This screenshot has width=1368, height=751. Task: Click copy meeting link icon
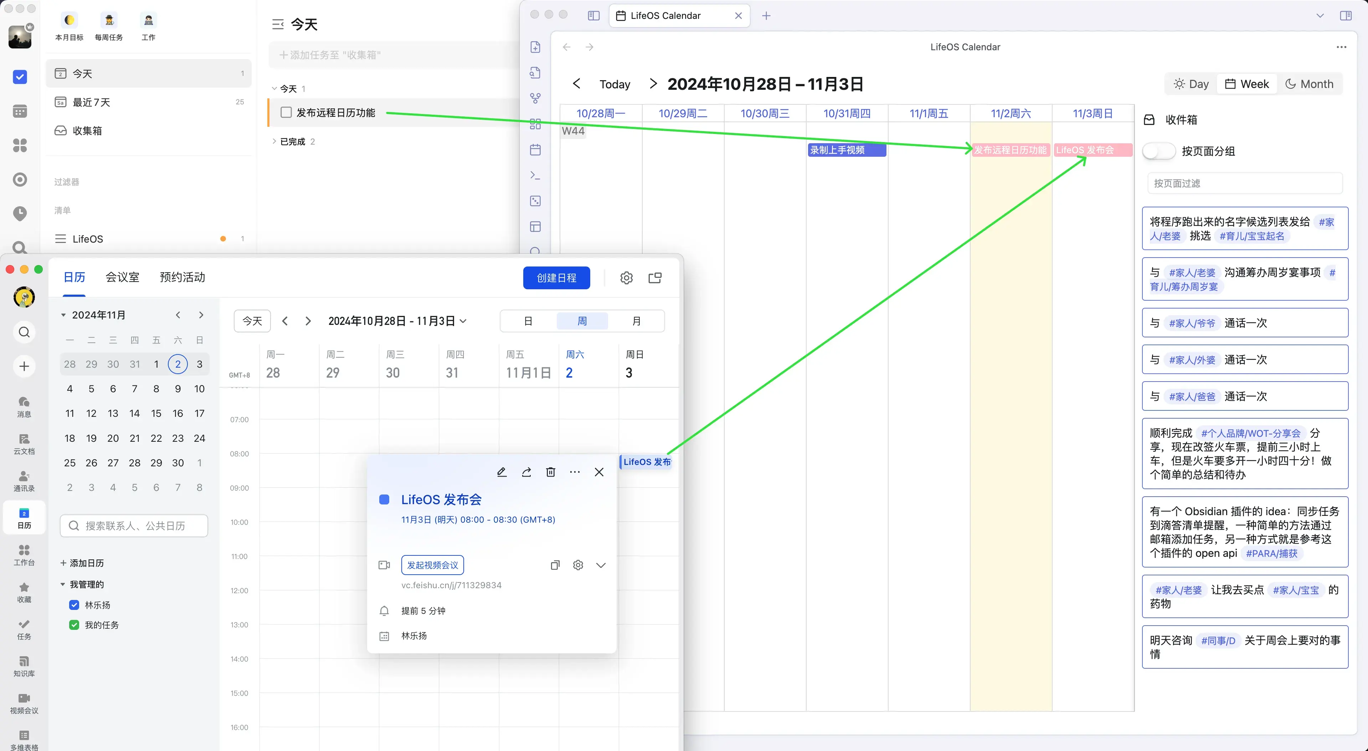[555, 565]
